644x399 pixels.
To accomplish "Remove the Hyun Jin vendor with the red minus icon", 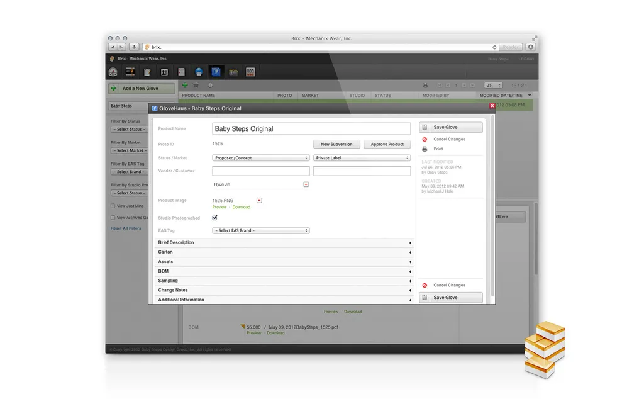I will 306,184.
